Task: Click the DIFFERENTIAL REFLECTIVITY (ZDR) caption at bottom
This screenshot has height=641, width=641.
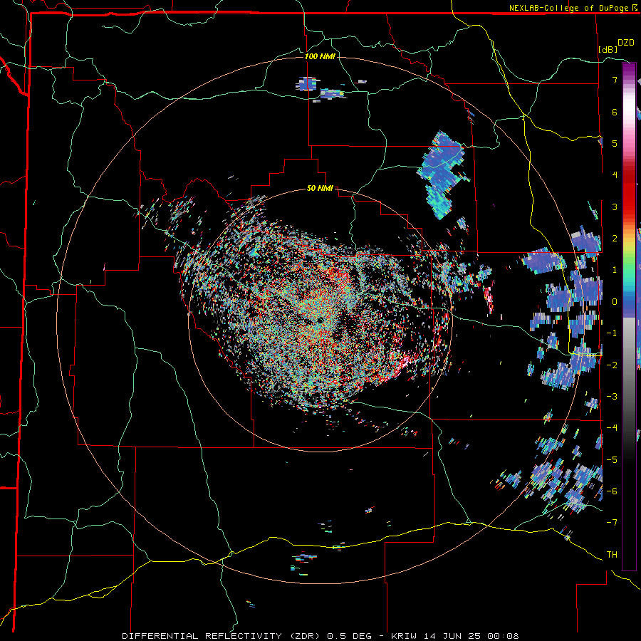Action: tap(320, 636)
